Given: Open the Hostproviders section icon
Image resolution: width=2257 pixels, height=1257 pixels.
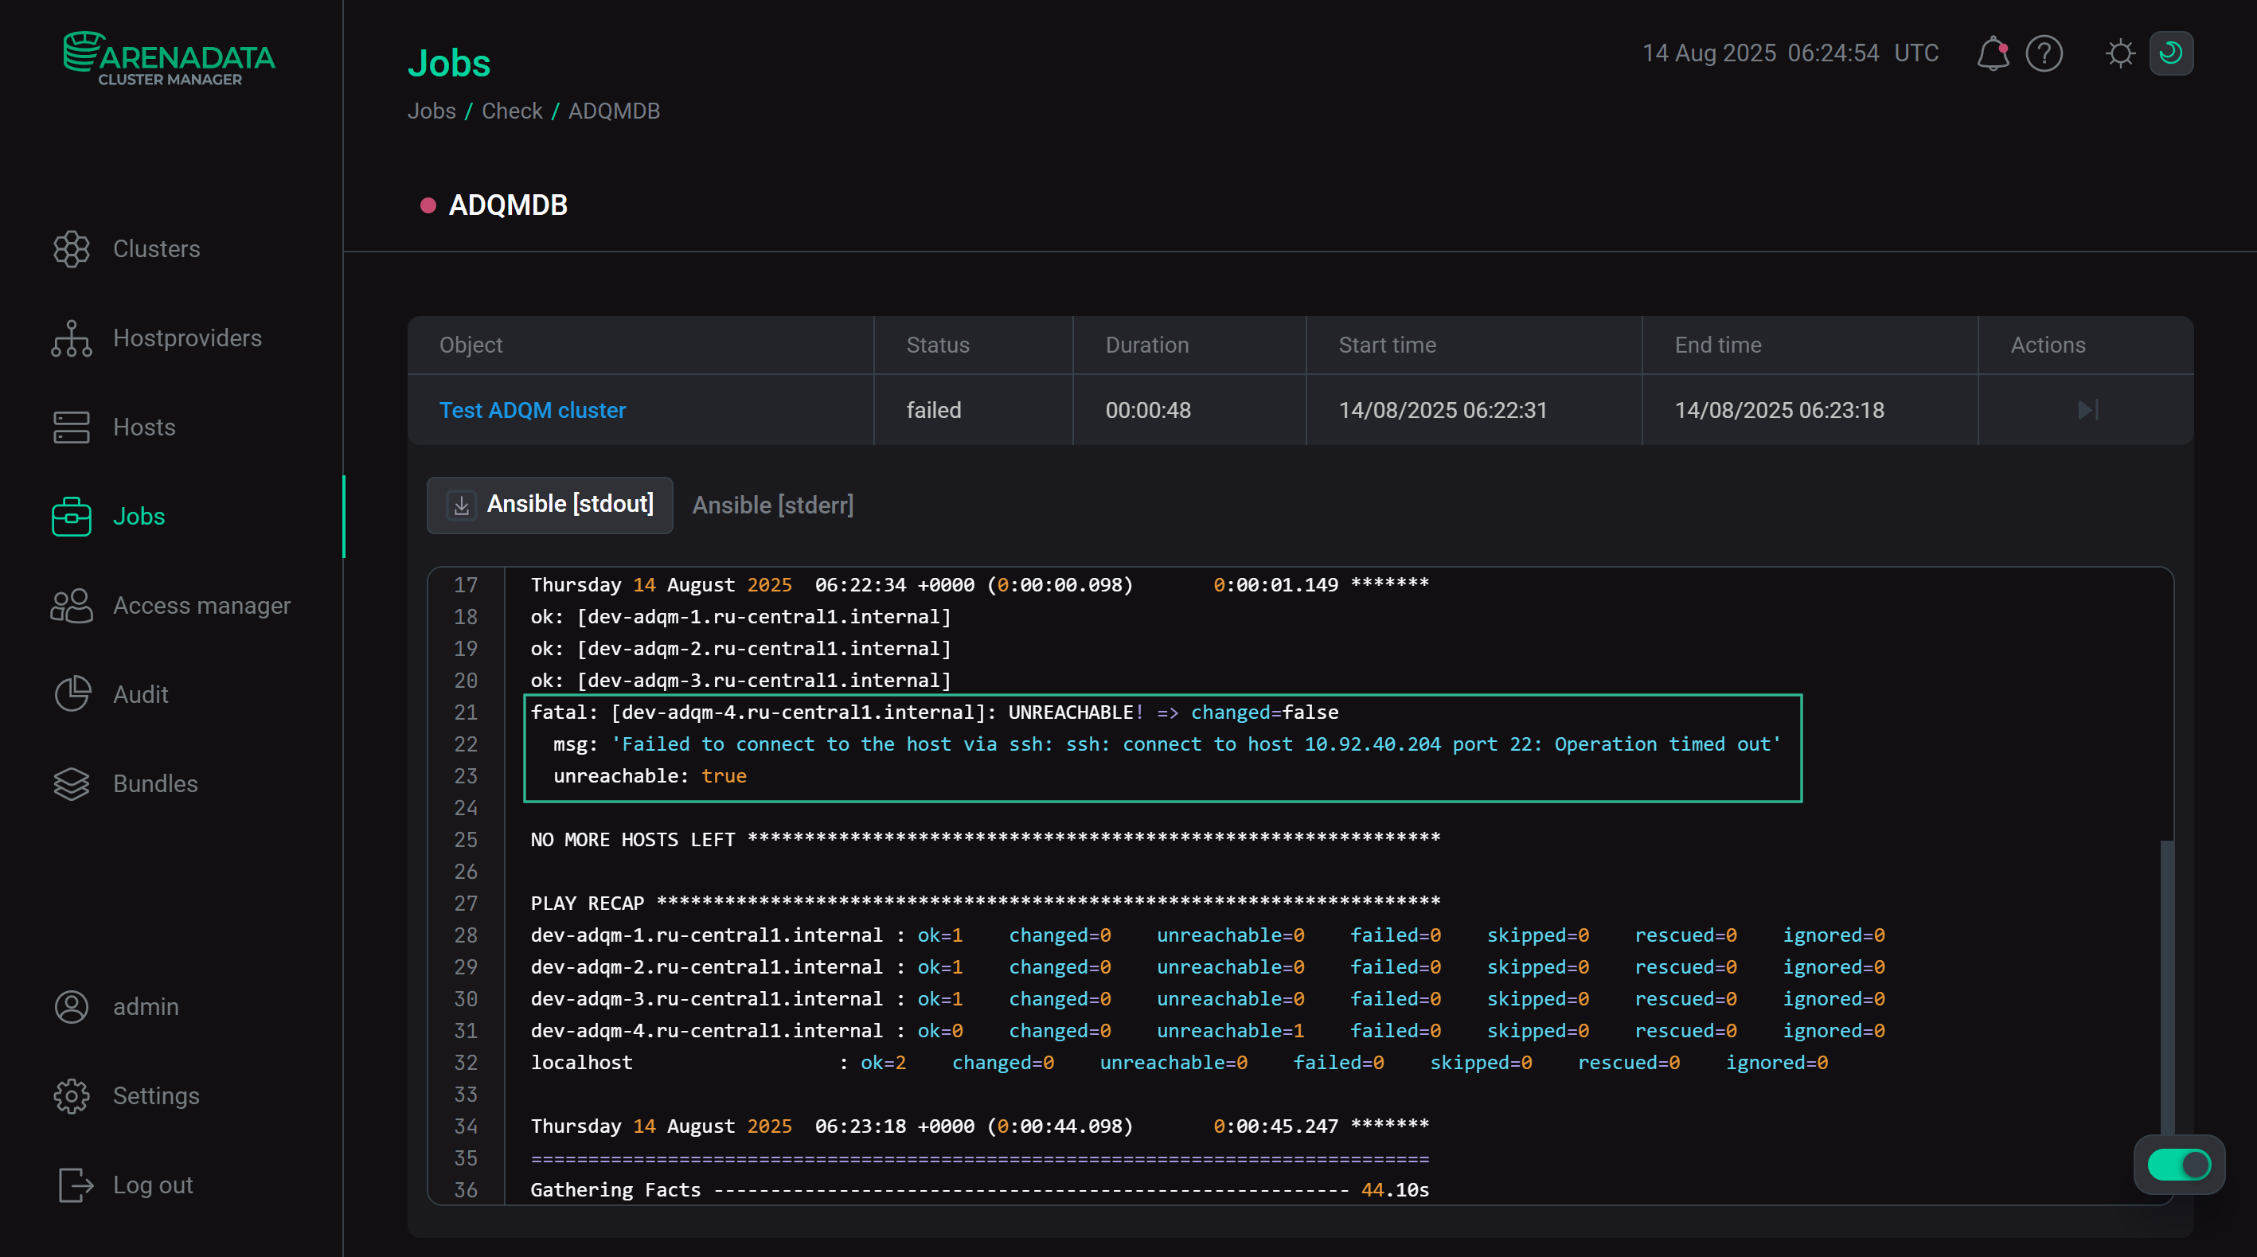Looking at the screenshot, I should (71, 338).
